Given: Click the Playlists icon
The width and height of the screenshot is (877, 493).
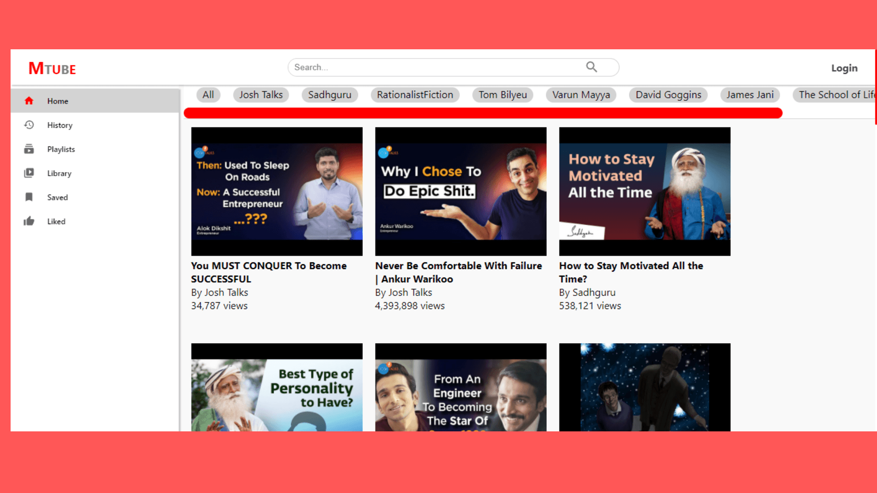Looking at the screenshot, I should pos(29,149).
